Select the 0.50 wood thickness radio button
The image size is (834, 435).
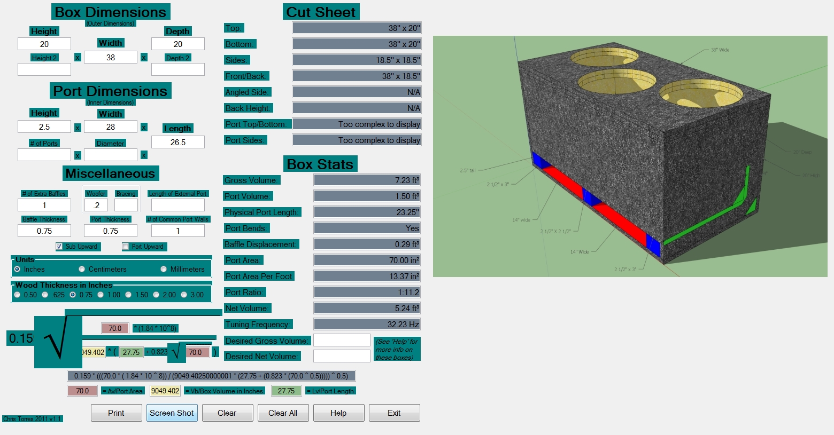(17, 295)
